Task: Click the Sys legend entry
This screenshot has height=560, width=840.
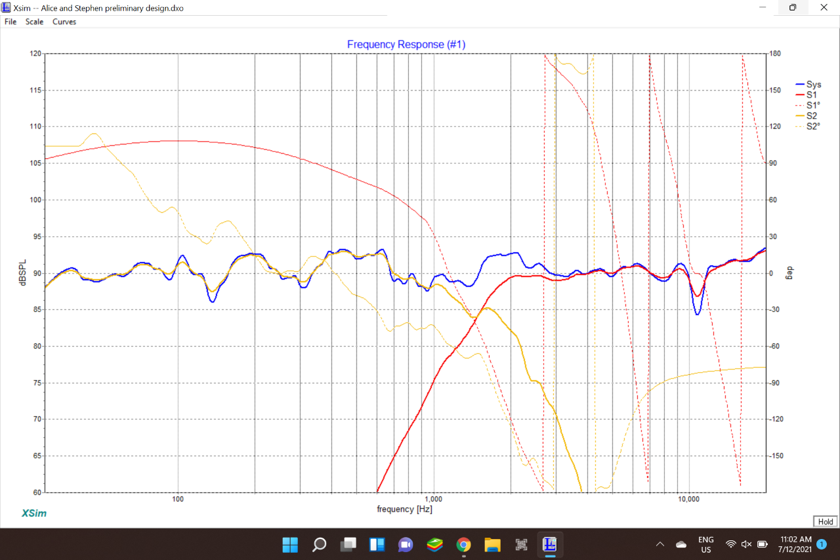Action: click(807, 85)
